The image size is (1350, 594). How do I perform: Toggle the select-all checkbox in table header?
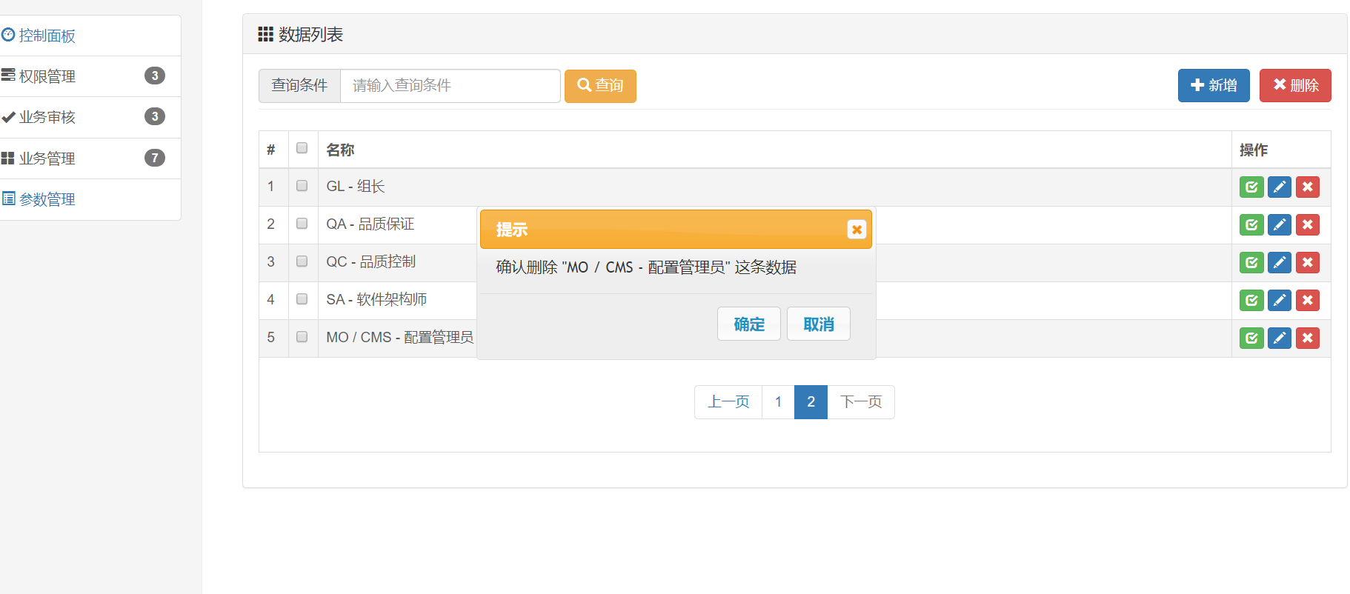(x=302, y=148)
